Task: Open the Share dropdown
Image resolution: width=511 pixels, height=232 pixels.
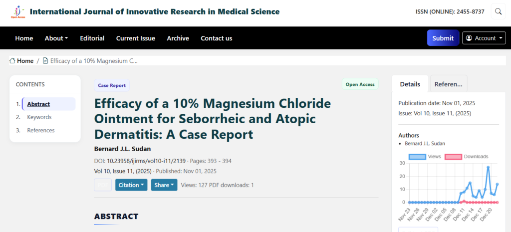Action: coord(164,185)
